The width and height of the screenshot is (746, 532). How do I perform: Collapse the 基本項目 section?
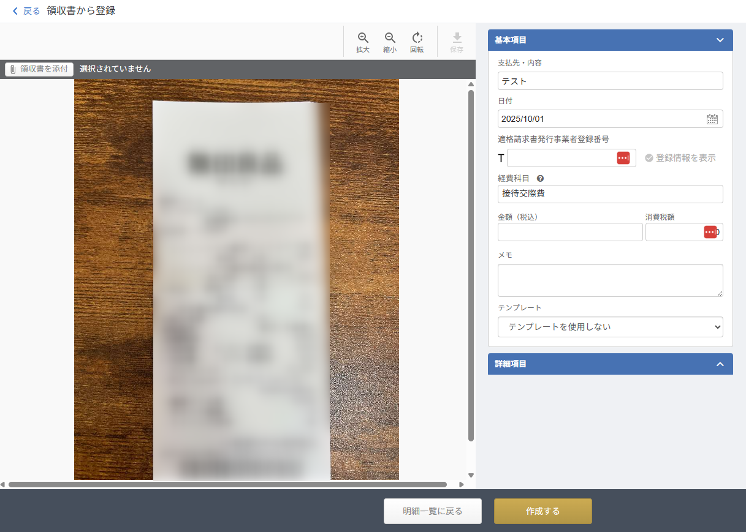tap(720, 40)
